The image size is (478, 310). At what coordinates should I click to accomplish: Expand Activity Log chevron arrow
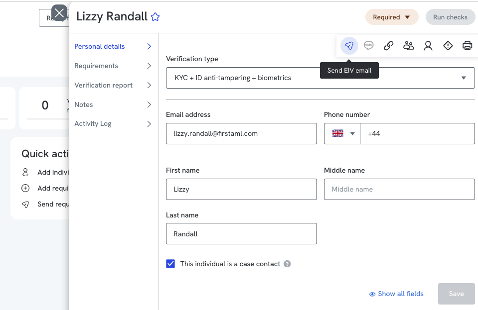[x=149, y=124]
